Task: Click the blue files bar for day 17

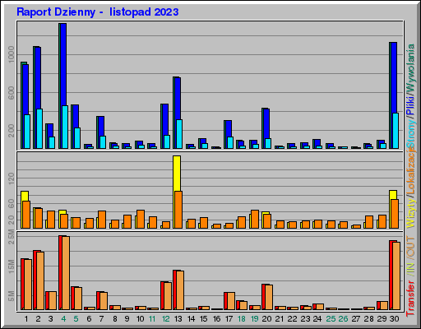Action: coord(229,128)
